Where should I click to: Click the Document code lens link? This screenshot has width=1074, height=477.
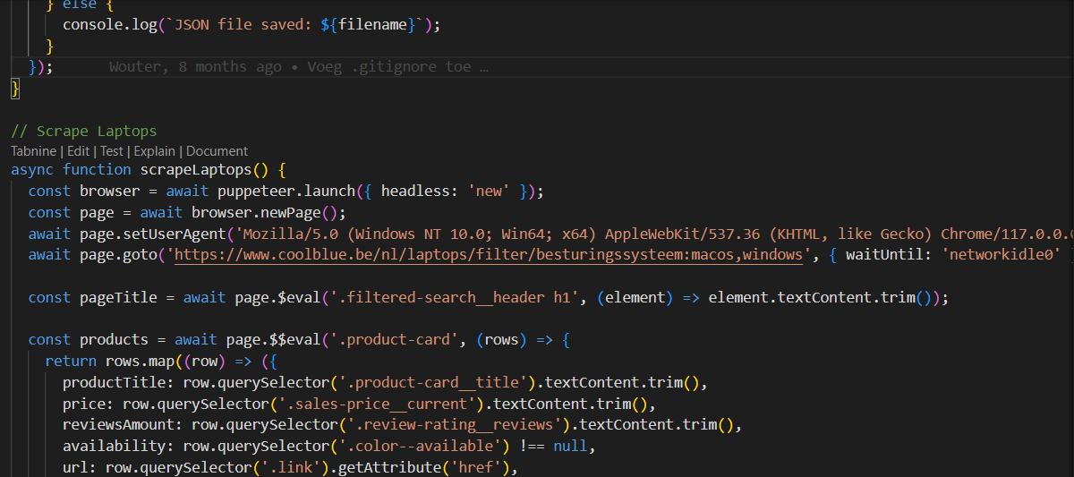coord(217,151)
